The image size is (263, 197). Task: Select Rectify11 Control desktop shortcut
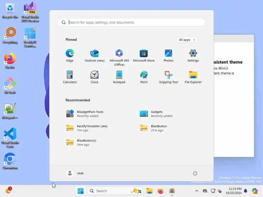pyautogui.click(x=30, y=37)
